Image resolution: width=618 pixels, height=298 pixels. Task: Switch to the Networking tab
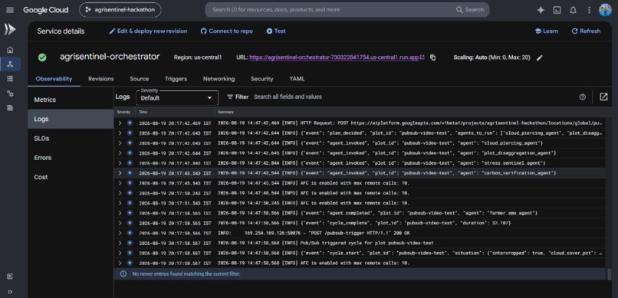219,79
